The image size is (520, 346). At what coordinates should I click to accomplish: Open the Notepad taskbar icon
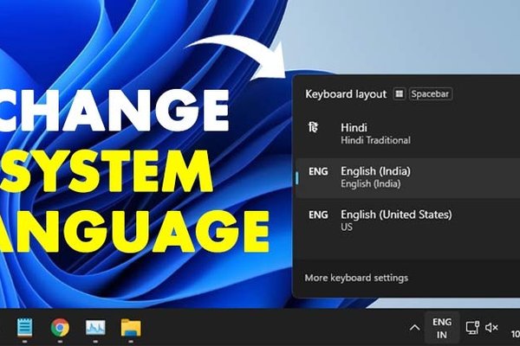[x=25, y=328]
